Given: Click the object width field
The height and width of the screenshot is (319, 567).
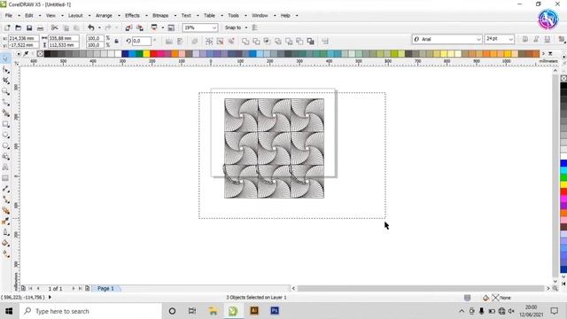Looking at the screenshot, I should (64, 38).
